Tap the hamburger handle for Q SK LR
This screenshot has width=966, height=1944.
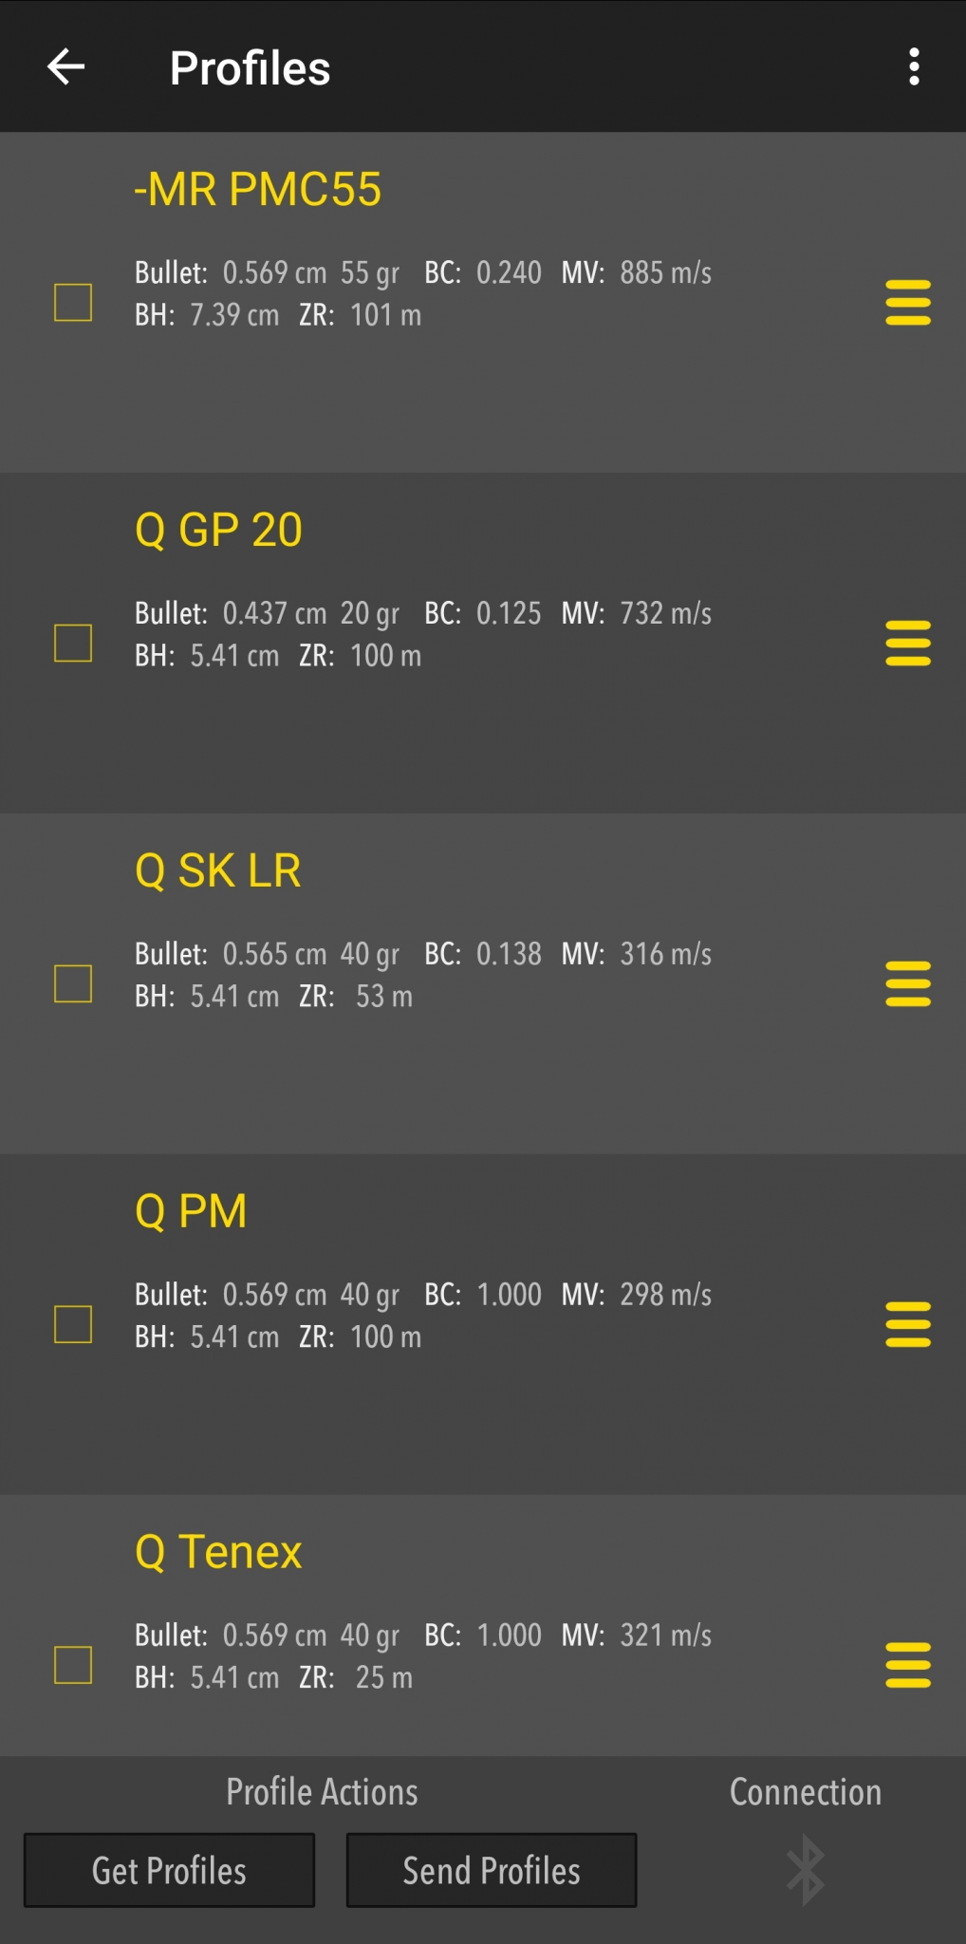908,984
